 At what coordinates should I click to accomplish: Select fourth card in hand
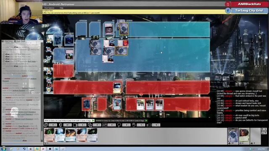point(82,135)
